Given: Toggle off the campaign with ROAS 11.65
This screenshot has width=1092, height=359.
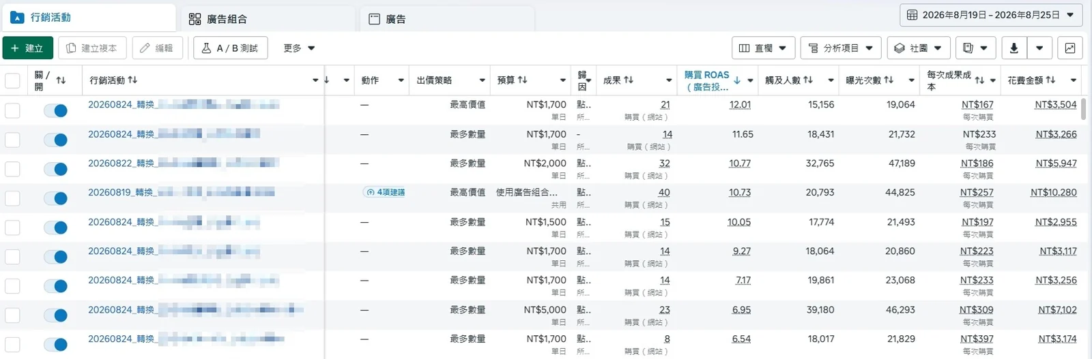Looking at the screenshot, I should click(x=55, y=140).
